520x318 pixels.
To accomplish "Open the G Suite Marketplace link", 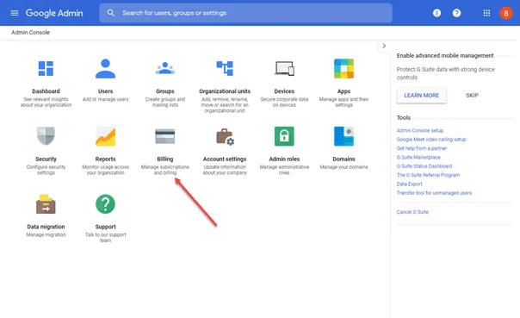I will tap(418, 158).
